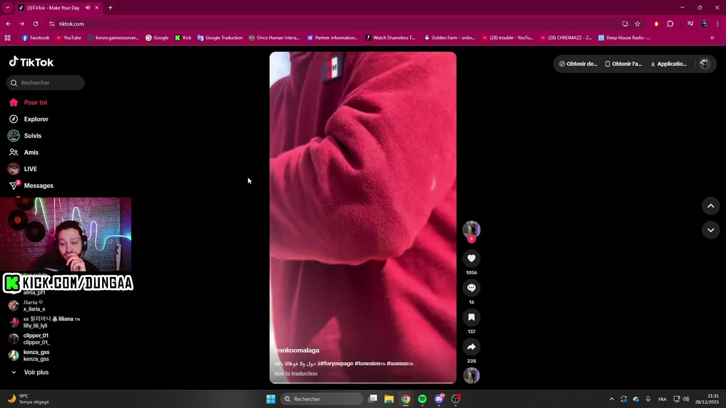Open taskbar volume control
The image size is (726, 408).
686,399
